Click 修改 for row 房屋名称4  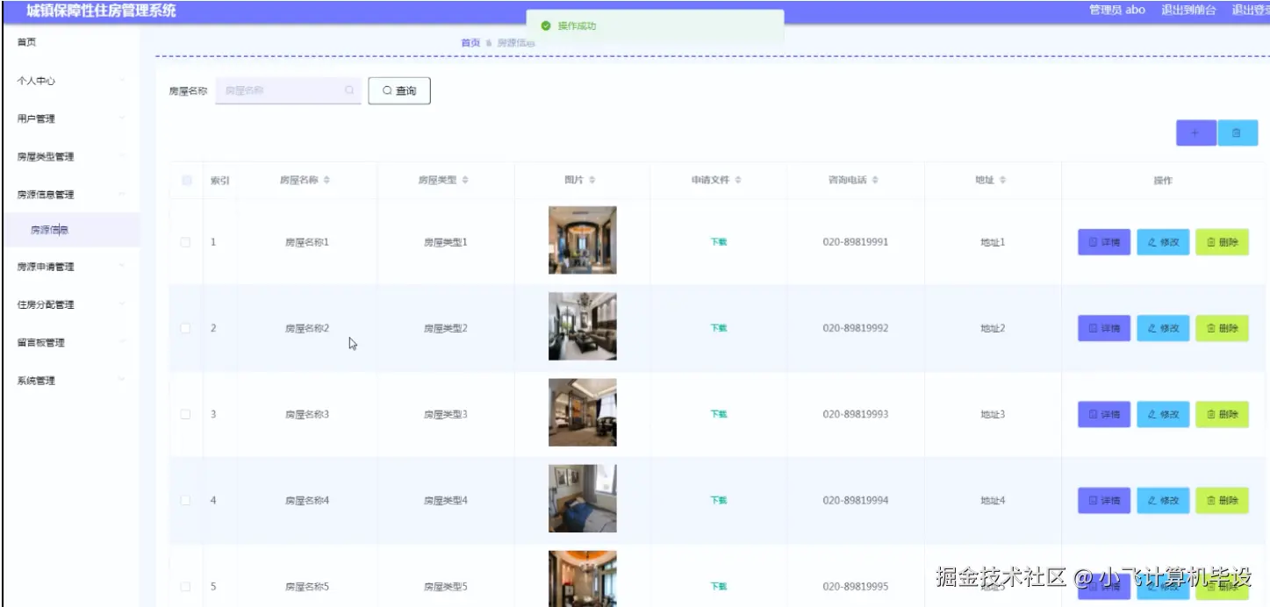(x=1163, y=500)
